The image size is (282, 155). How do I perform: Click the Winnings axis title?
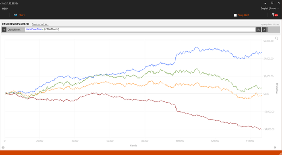[277, 88]
